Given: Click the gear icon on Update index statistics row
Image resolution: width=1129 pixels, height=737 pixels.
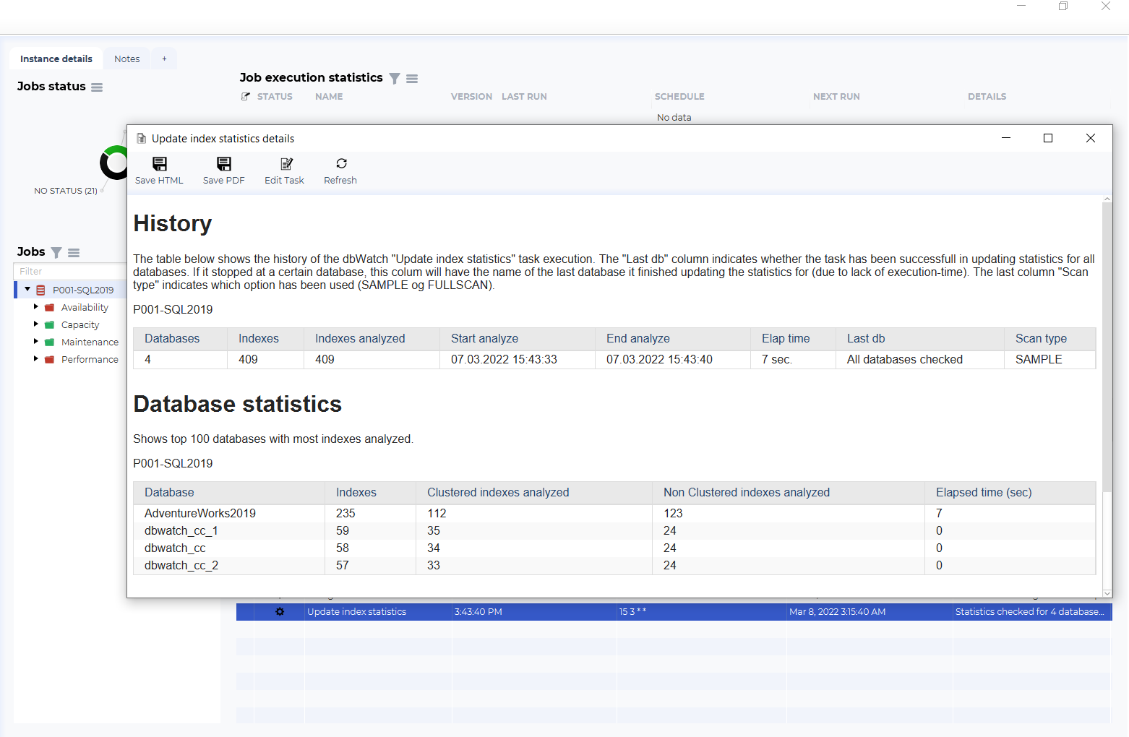Looking at the screenshot, I should pyautogui.click(x=280, y=611).
